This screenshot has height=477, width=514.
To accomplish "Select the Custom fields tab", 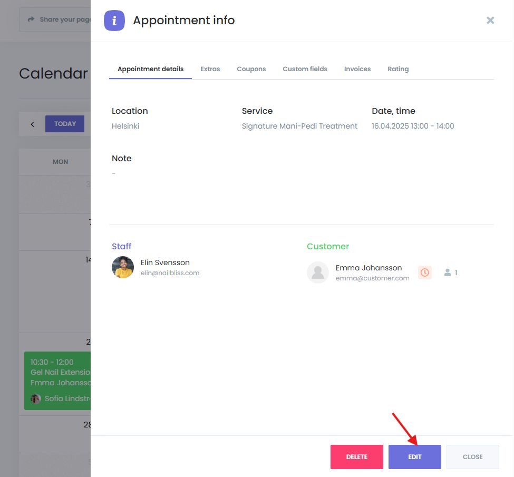I will [x=305, y=69].
